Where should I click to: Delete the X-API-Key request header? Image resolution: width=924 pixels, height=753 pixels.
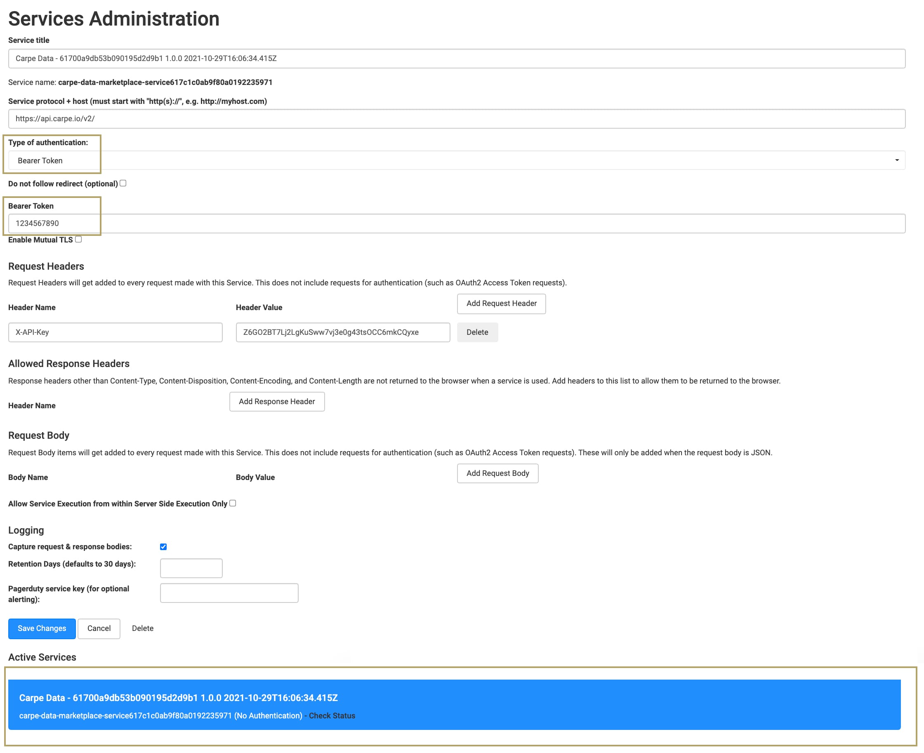point(477,332)
